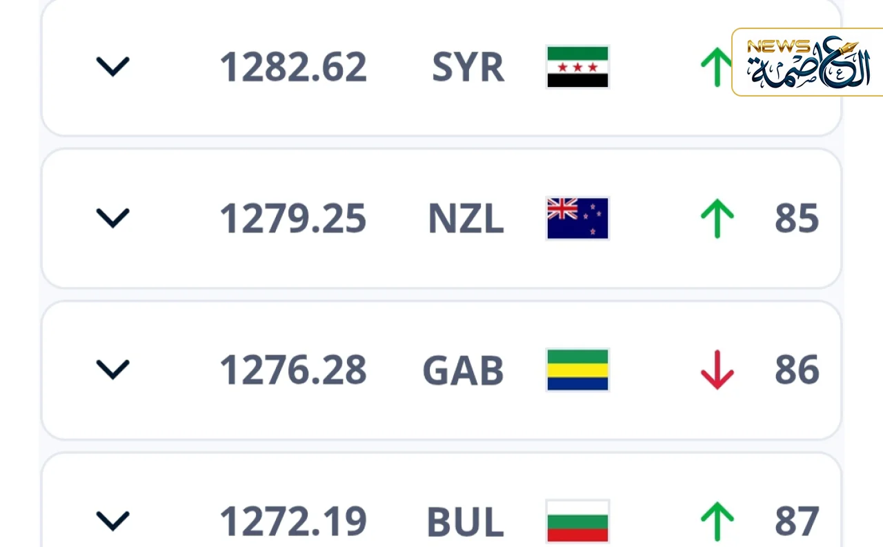The width and height of the screenshot is (883, 547).
Task: Click the Syria flag icon
Action: (577, 67)
